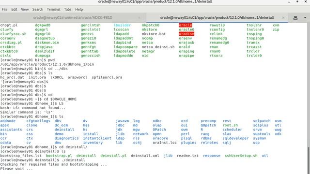The image size is (310, 174).
Task: Click 'addnode' directory name
Action: click(8, 121)
